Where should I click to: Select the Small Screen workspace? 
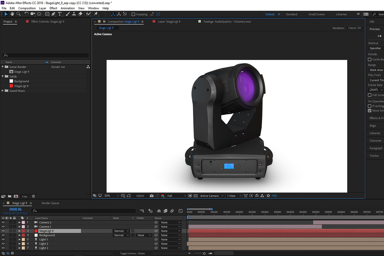point(316,14)
